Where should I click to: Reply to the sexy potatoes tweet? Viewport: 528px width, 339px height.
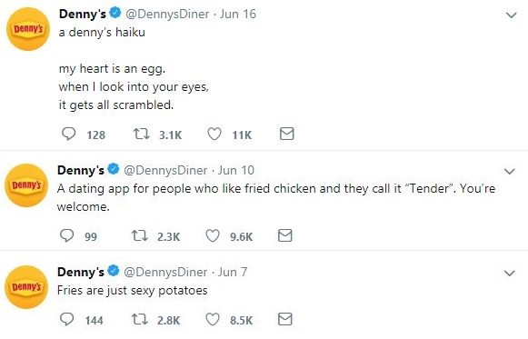[66, 319]
